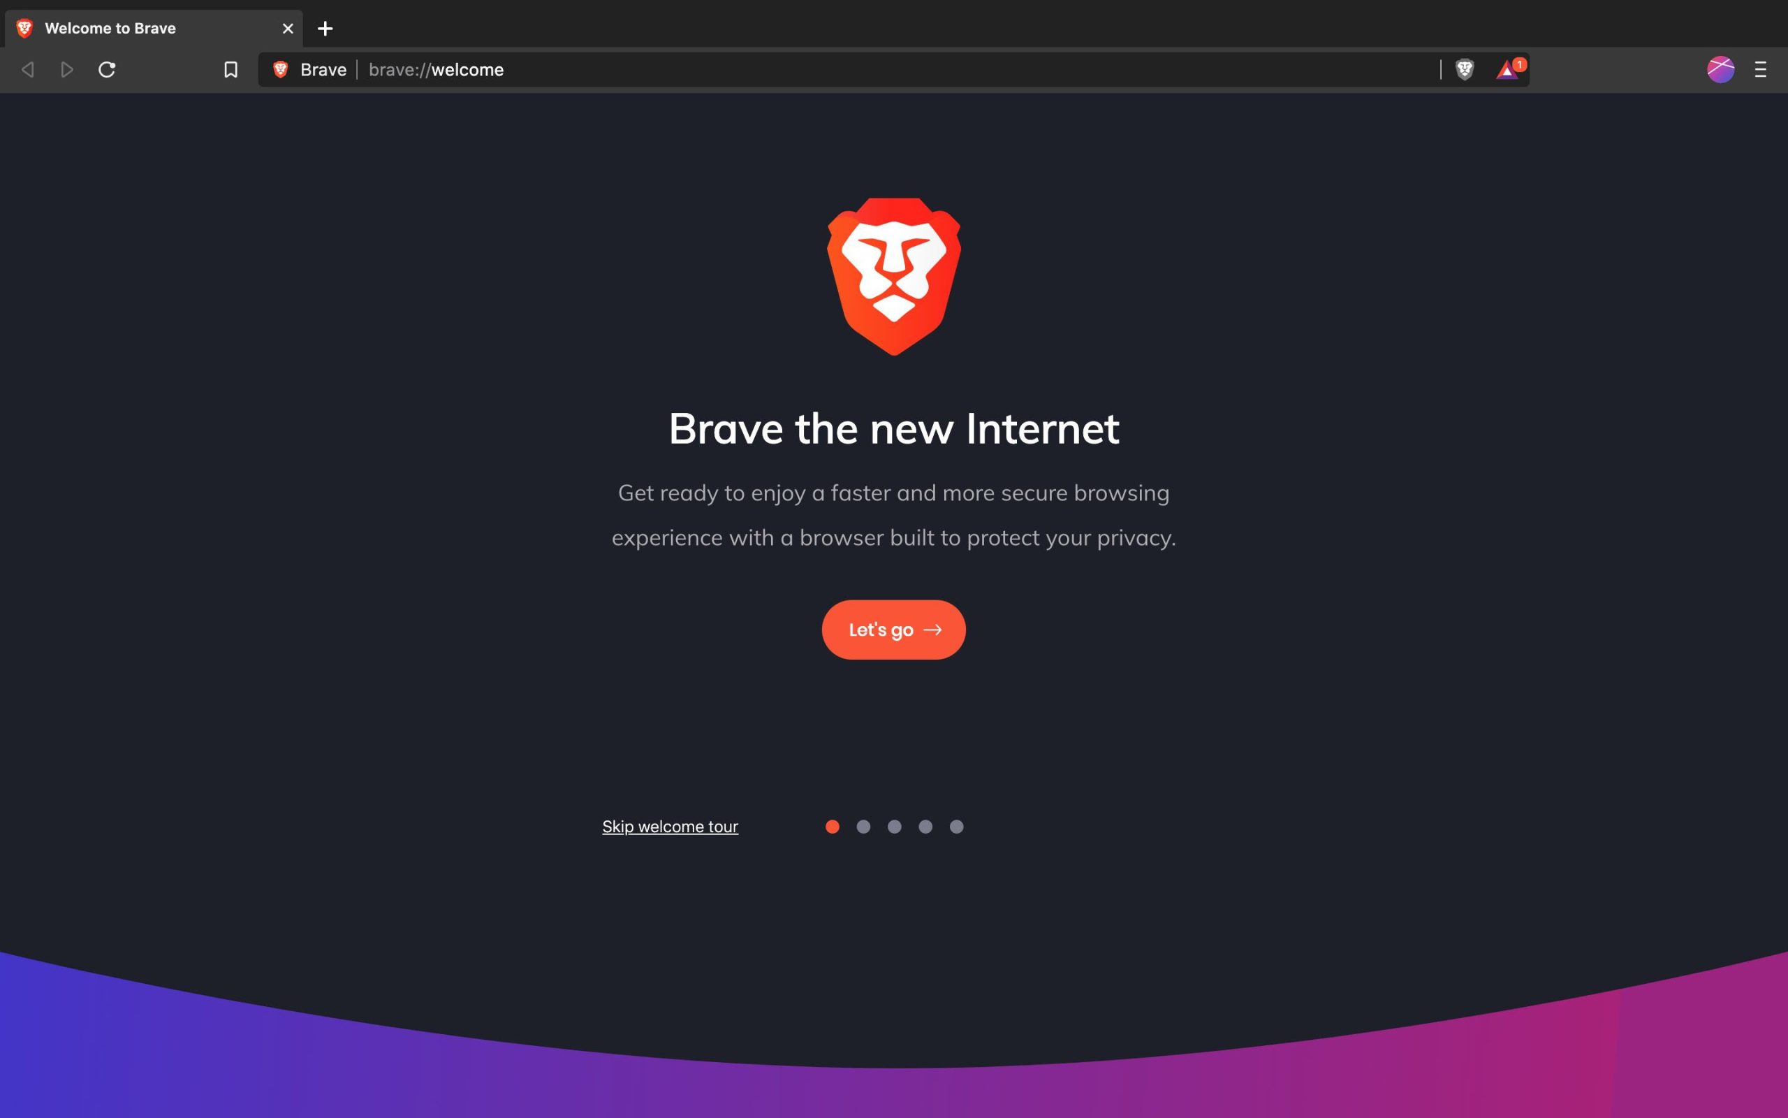Click the third pagination dot indicator

893,826
